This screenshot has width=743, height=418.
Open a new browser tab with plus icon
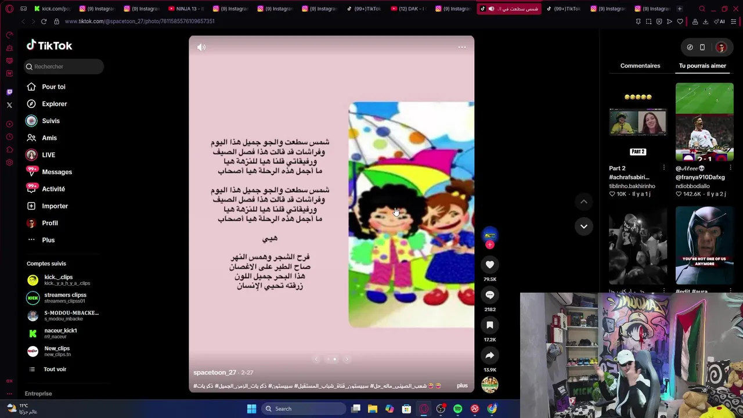(x=679, y=9)
